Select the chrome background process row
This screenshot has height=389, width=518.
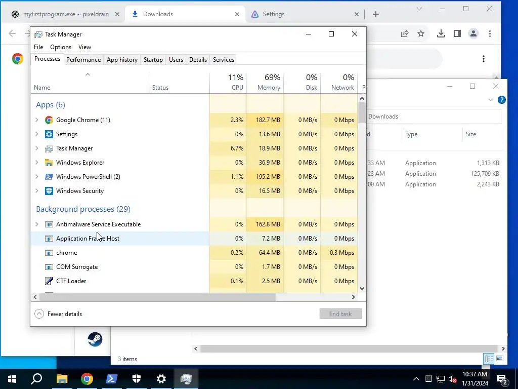[194, 253]
